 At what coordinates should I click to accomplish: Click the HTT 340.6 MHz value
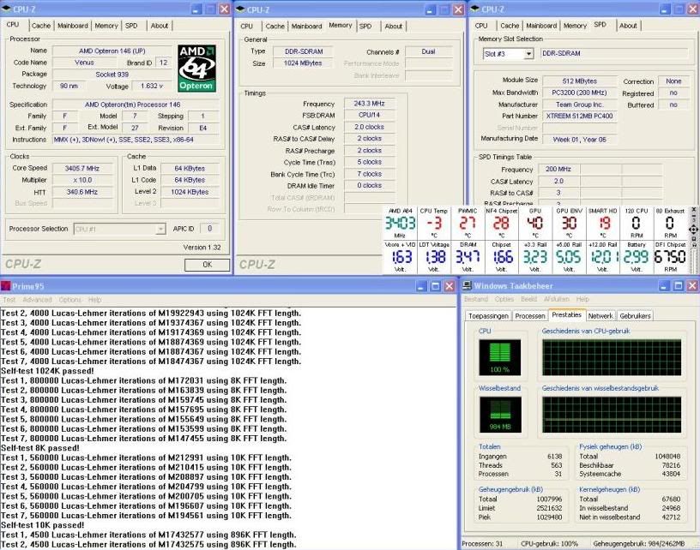point(82,192)
